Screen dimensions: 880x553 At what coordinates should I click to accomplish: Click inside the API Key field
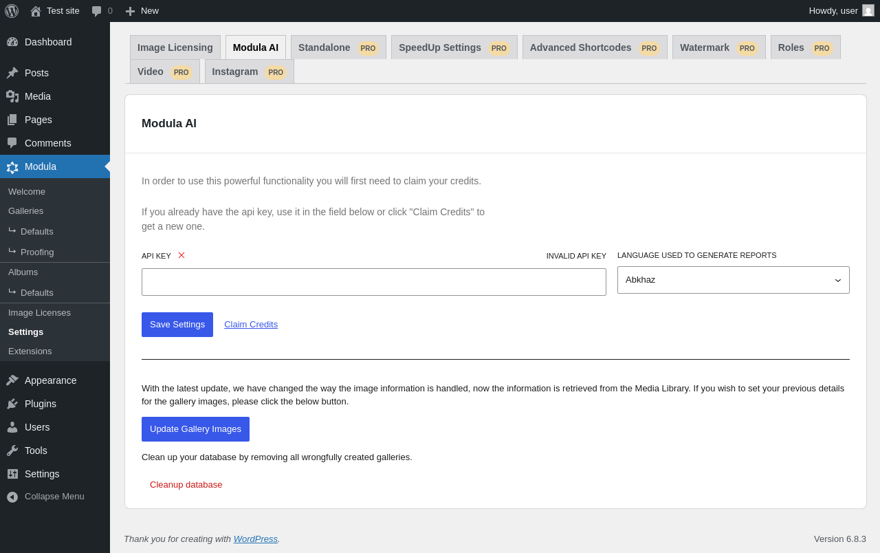[373, 282]
